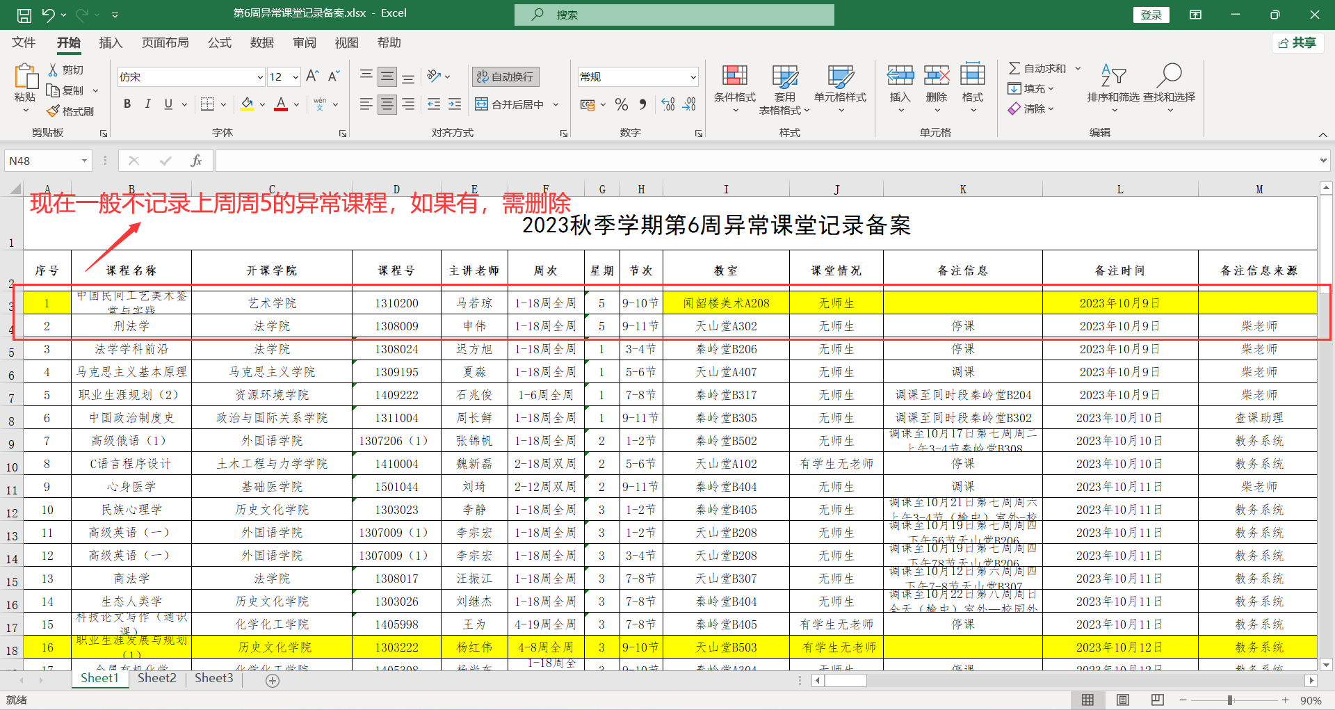
Task: Click the decrease indent icon
Action: (434, 104)
